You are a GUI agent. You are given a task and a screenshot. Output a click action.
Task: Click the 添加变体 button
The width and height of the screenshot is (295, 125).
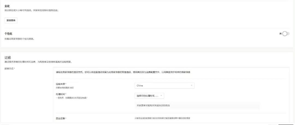pos(11,20)
